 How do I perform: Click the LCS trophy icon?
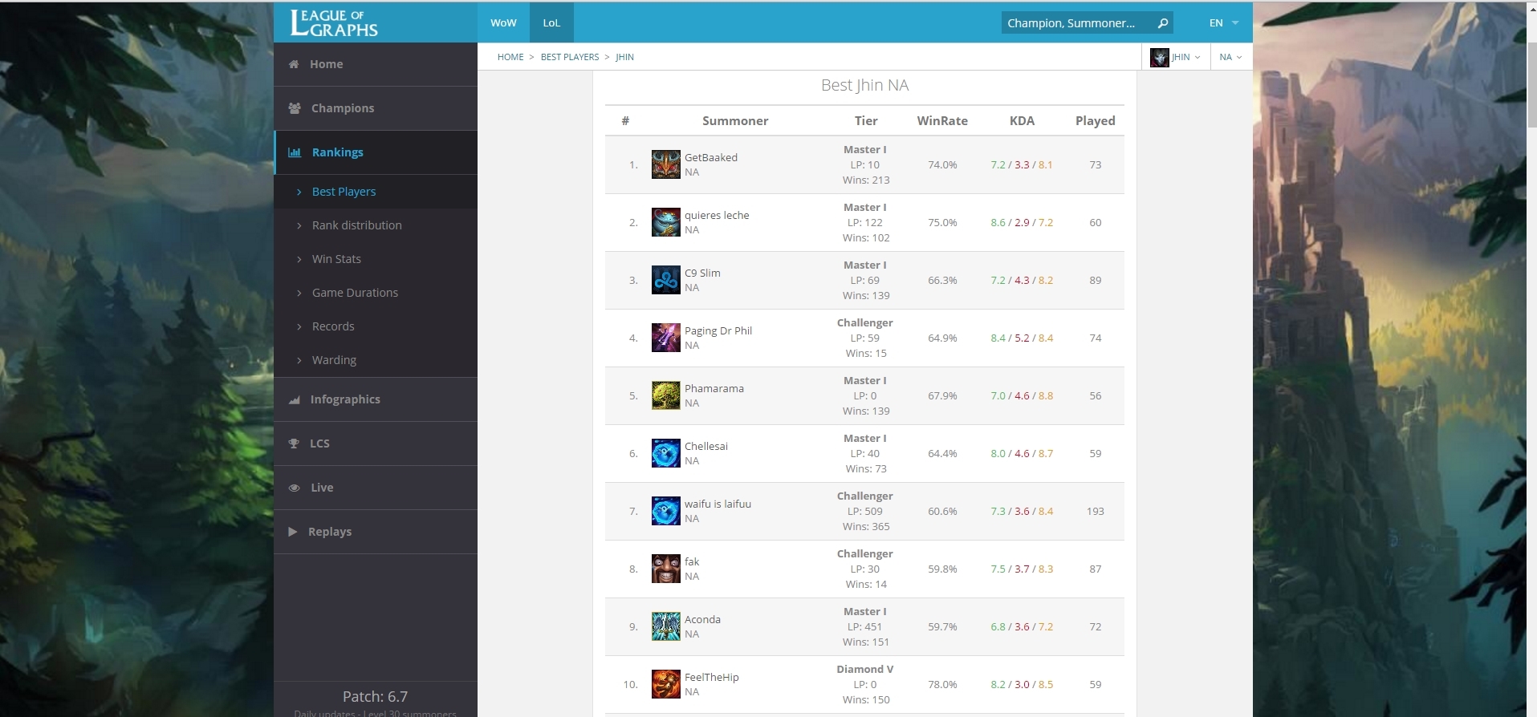(x=294, y=444)
